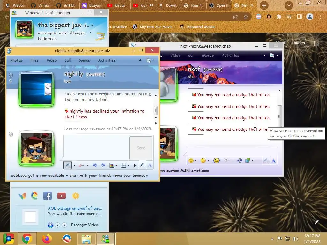
Task: Expand the grid options dropdown arrow
Action: tap(128, 166)
